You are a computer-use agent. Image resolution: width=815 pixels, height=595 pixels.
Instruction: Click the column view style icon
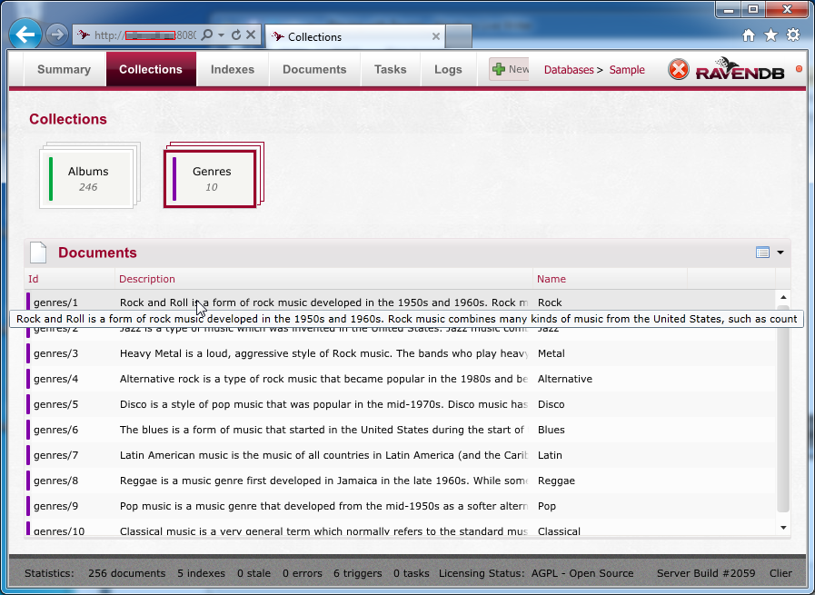coord(762,253)
